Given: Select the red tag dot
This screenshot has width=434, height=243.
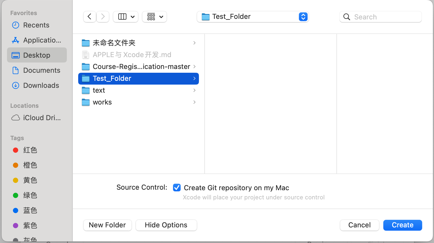Looking at the screenshot, I should 16,150.
